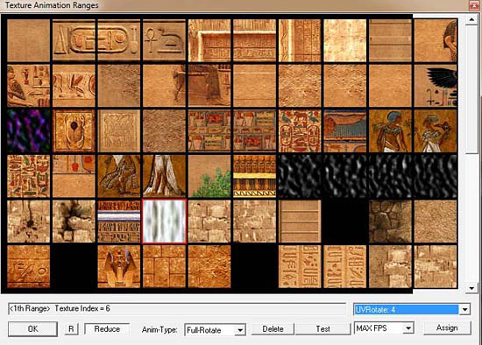Pick the pharaoh sphinx head texture
The image size is (482, 345).
tap(119, 266)
